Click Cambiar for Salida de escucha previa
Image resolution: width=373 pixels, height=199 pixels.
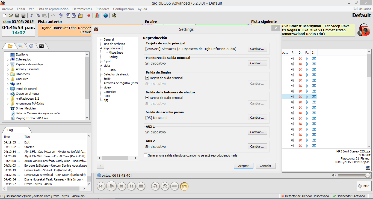pyautogui.click(x=257, y=118)
